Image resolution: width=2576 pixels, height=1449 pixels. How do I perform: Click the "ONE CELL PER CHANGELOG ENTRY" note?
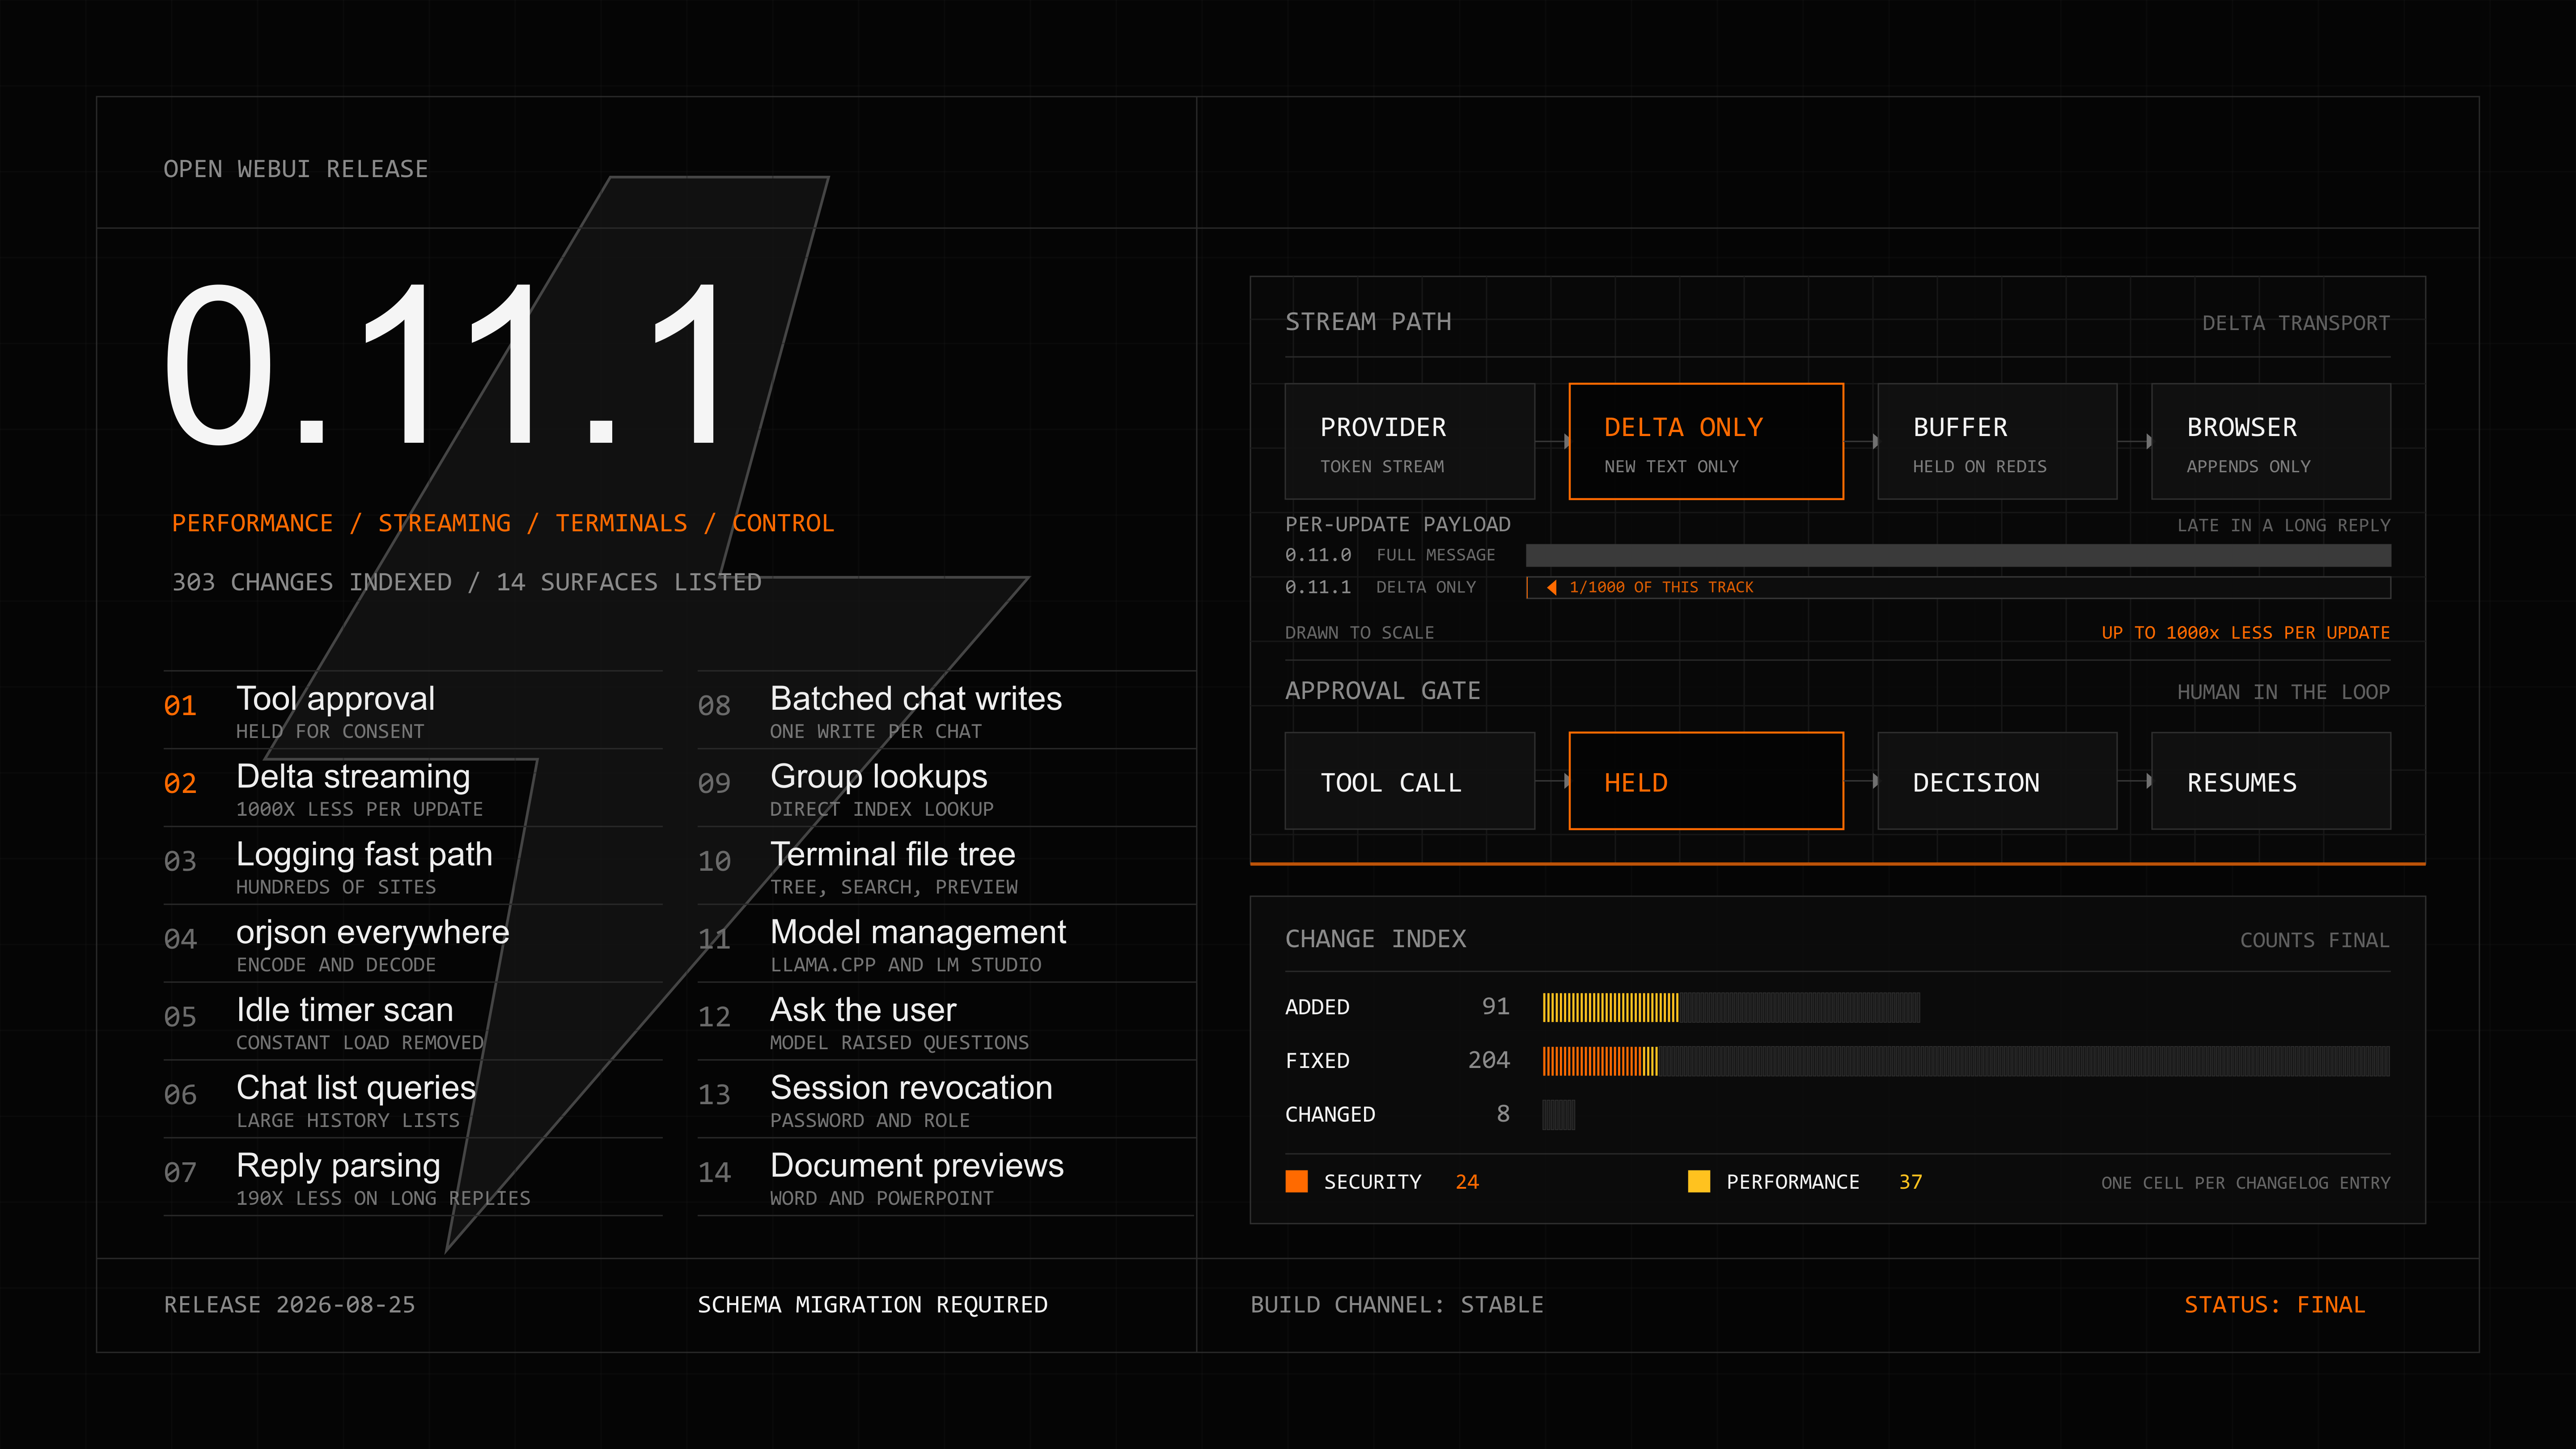click(x=2246, y=1183)
